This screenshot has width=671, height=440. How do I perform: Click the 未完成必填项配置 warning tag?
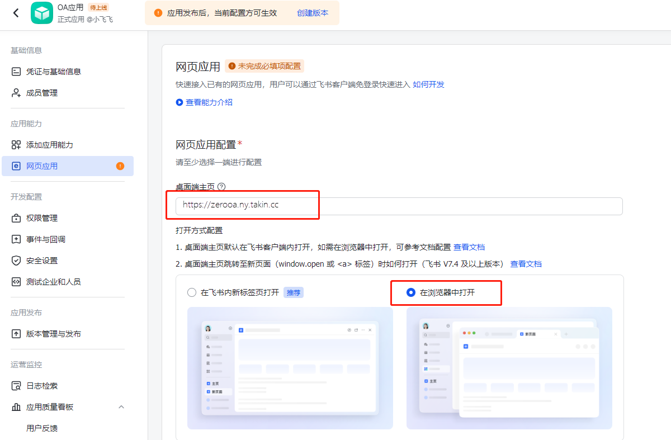click(x=264, y=66)
